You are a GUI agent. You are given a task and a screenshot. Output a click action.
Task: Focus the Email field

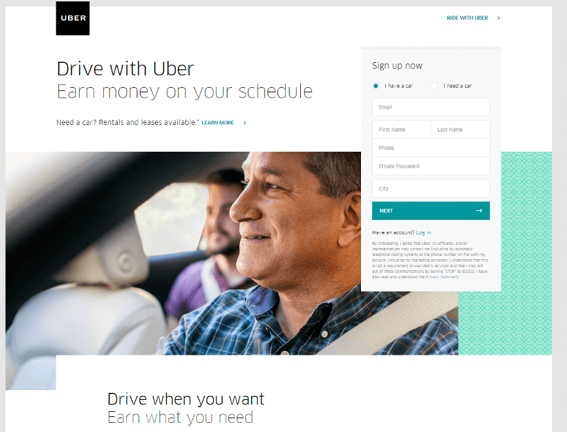tap(431, 107)
